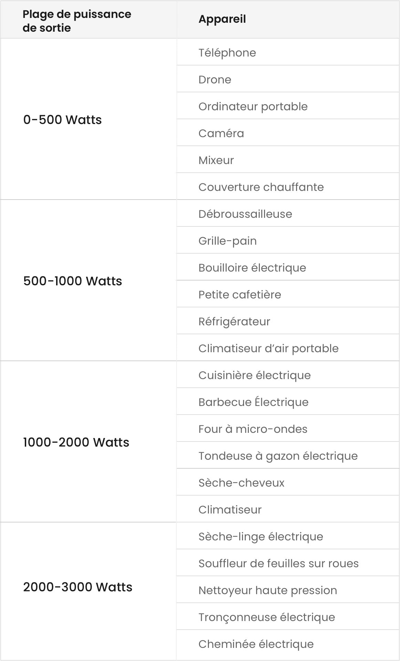400x661 pixels.
Task: Click the 'Réfrigérateur' row
Action: click(234, 322)
